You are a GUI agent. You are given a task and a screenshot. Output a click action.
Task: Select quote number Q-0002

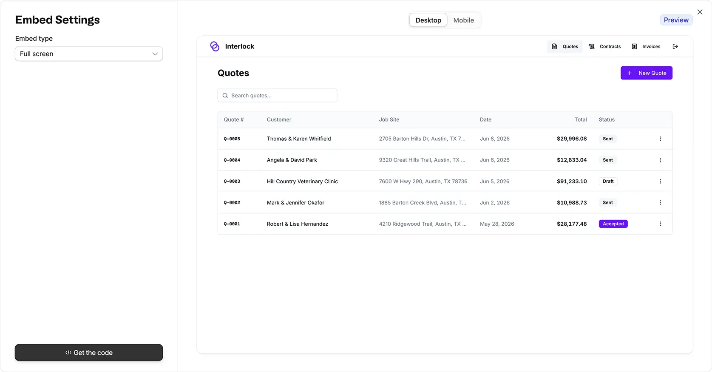(232, 202)
